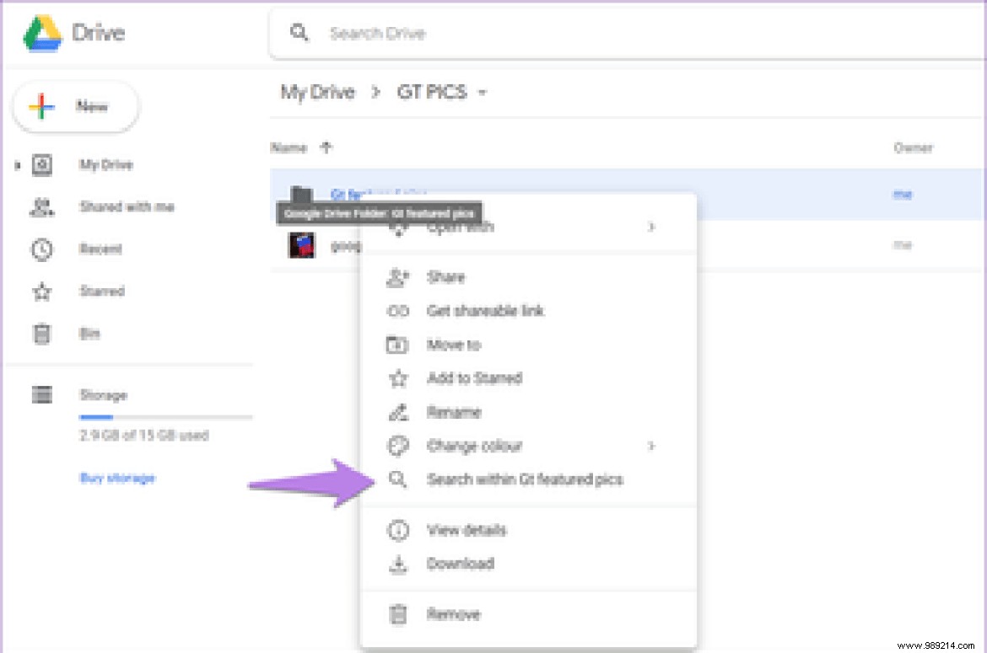Expand the Open with submenu
Image resolution: width=987 pixels, height=653 pixels.
(x=650, y=226)
